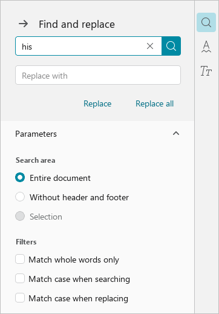The width and height of the screenshot is (219, 314).
Task: Click the Find and replace panel title
Action: tap(77, 24)
